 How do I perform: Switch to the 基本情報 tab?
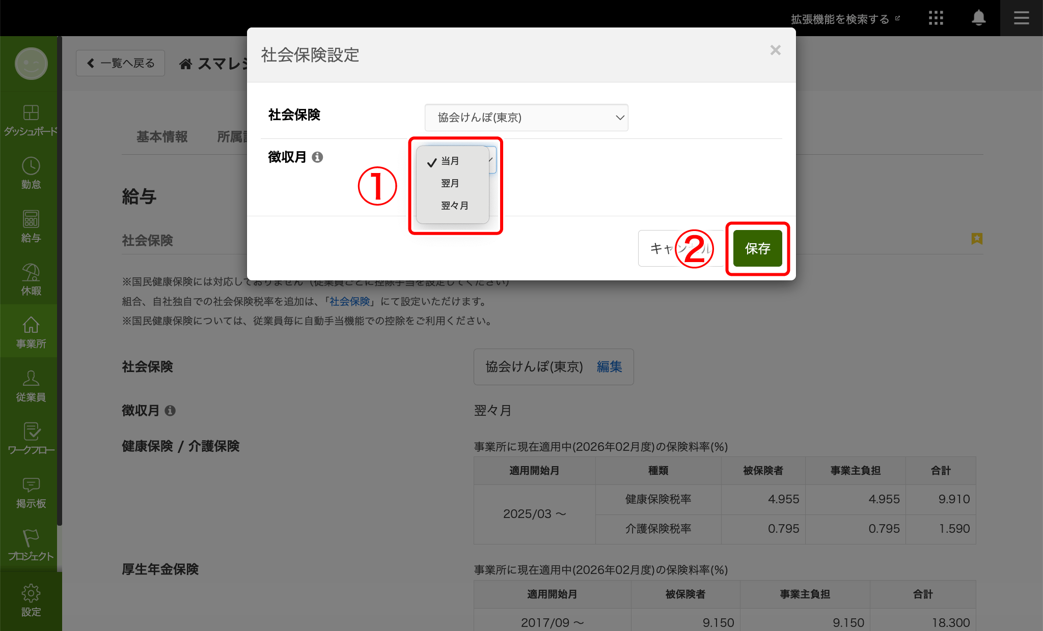[162, 137]
